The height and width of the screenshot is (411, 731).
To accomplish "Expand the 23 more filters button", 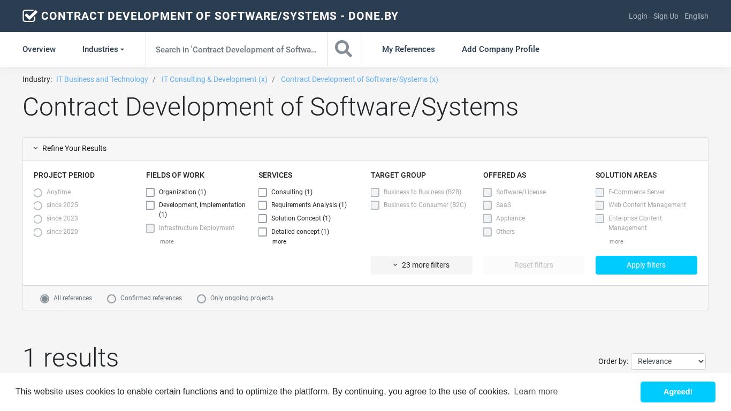I will click(x=421, y=265).
